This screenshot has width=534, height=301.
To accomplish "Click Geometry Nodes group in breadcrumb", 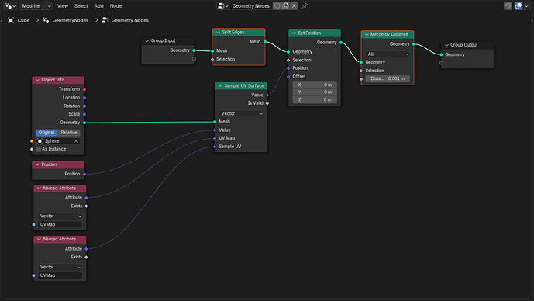I will coord(129,20).
